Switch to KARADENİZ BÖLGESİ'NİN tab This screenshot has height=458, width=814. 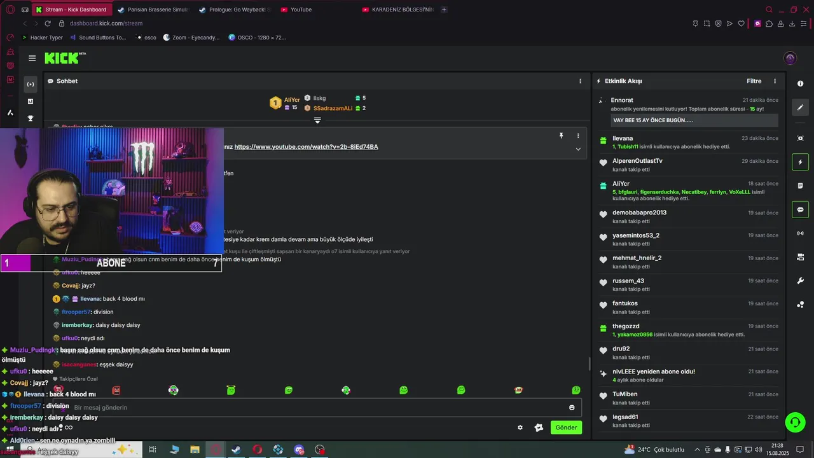[x=397, y=10]
